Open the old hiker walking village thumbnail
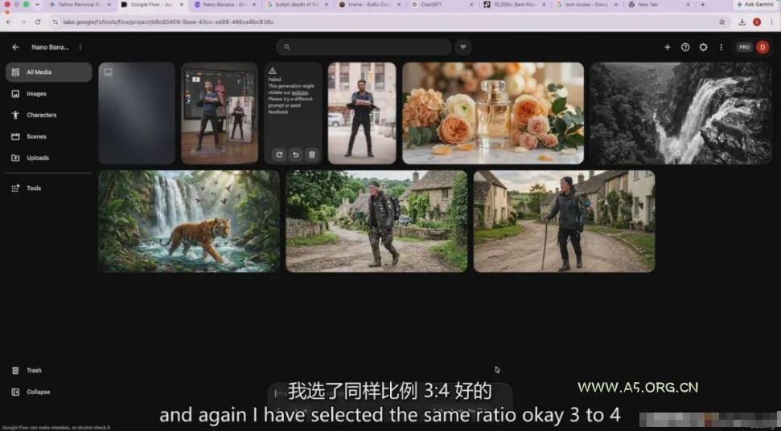This screenshot has width=781, height=431. coord(376,222)
